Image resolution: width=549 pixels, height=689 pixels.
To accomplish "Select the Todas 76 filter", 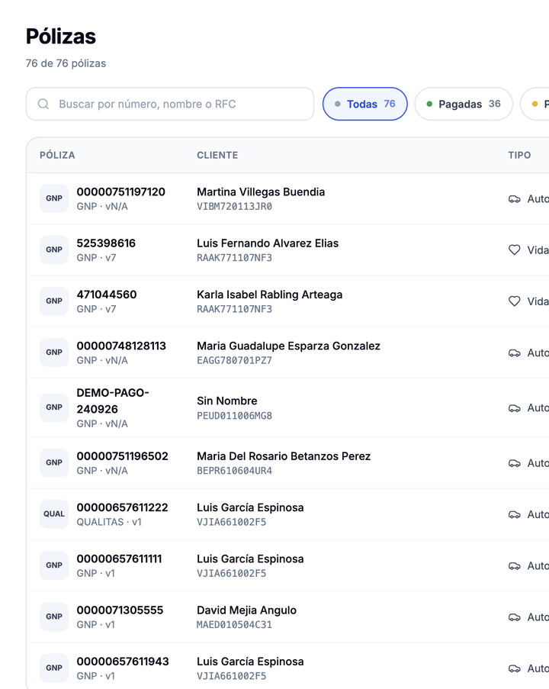I will 365,104.
